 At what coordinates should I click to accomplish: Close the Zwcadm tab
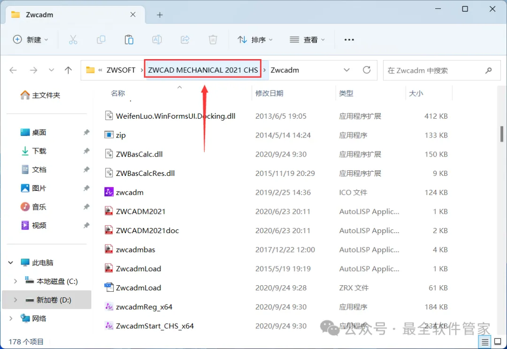(133, 15)
